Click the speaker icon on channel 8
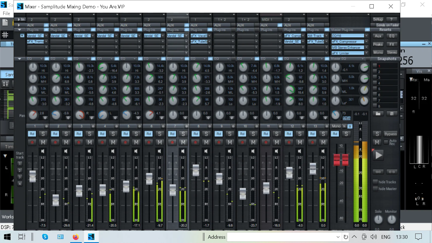 pos(206,151)
